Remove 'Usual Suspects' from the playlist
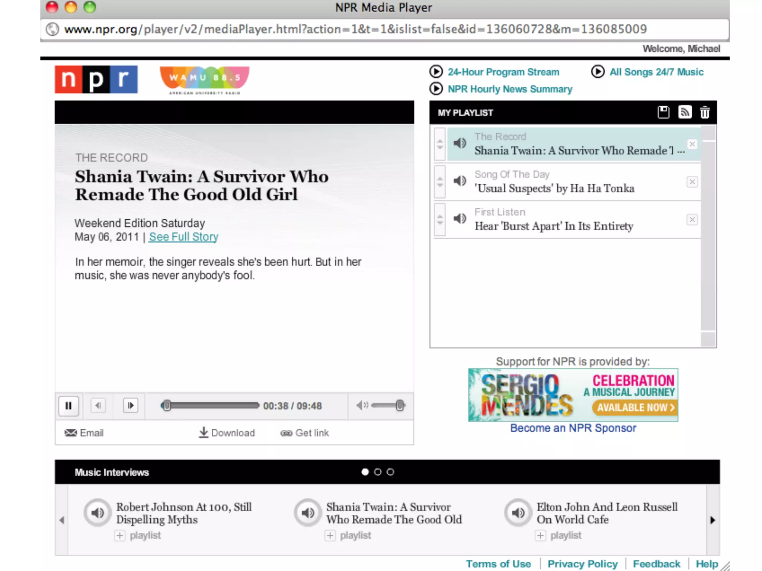The width and height of the screenshot is (762, 571). (x=692, y=182)
